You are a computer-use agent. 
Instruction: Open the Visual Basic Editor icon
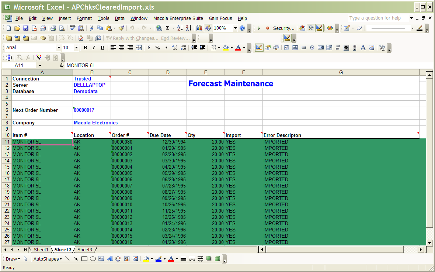[302, 28]
